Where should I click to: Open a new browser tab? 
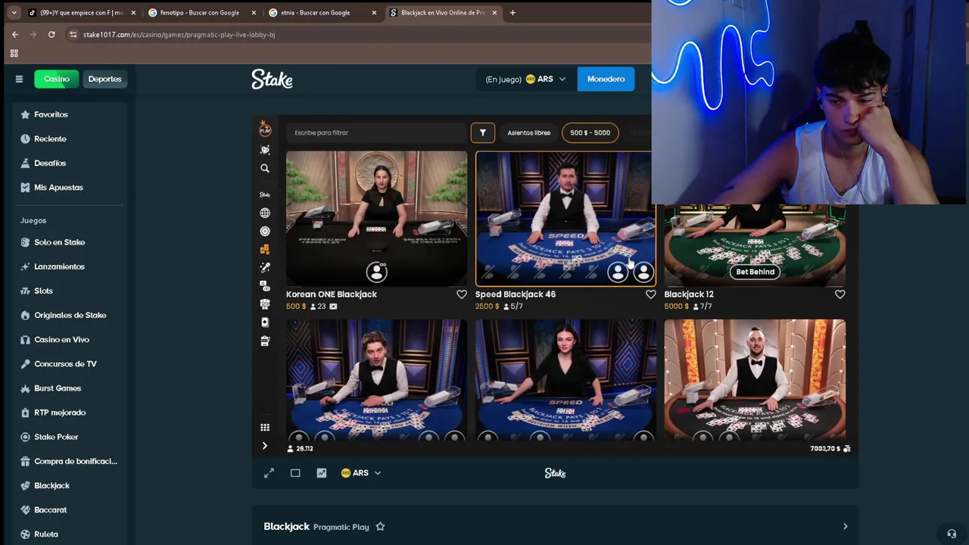coord(513,12)
